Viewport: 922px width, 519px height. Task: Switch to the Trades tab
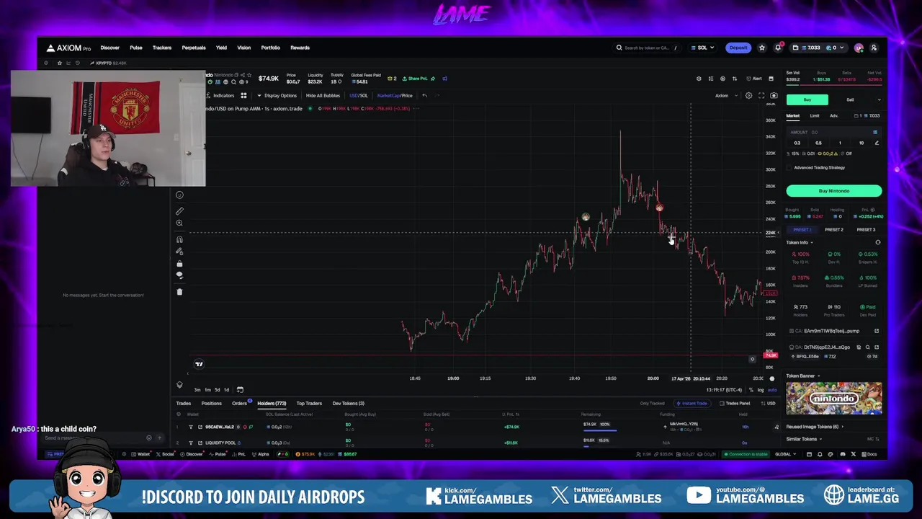coord(184,404)
